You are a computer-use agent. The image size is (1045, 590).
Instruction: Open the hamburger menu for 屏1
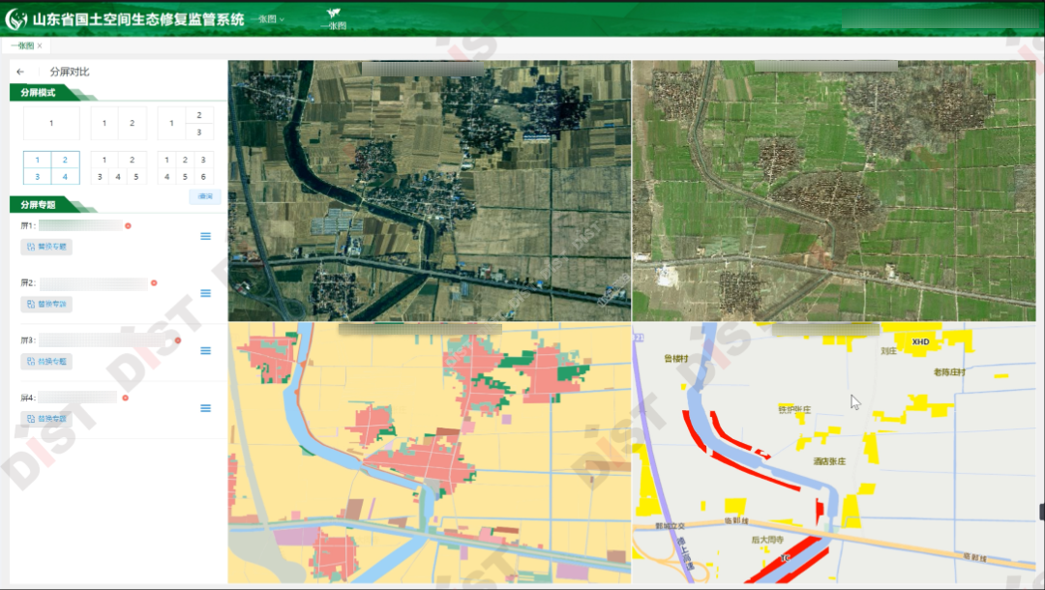pyautogui.click(x=205, y=236)
